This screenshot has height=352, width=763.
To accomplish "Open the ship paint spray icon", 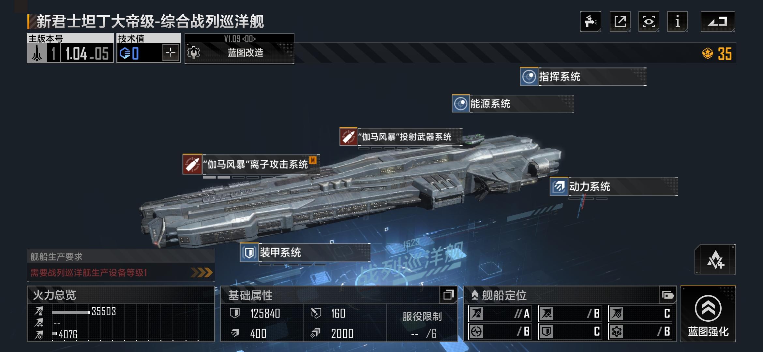I will click(591, 22).
